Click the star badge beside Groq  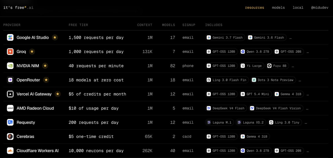pos(32,52)
